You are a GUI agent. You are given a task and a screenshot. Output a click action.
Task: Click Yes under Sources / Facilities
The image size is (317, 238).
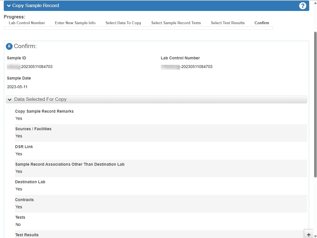pos(19,136)
